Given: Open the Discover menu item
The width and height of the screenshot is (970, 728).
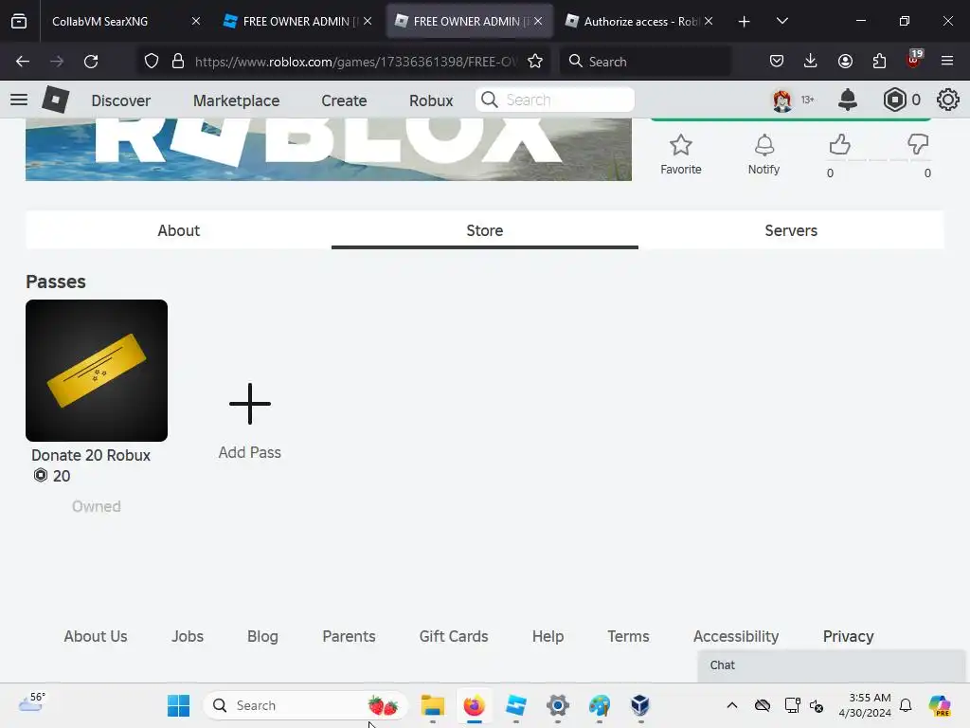Looking at the screenshot, I should 120,100.
